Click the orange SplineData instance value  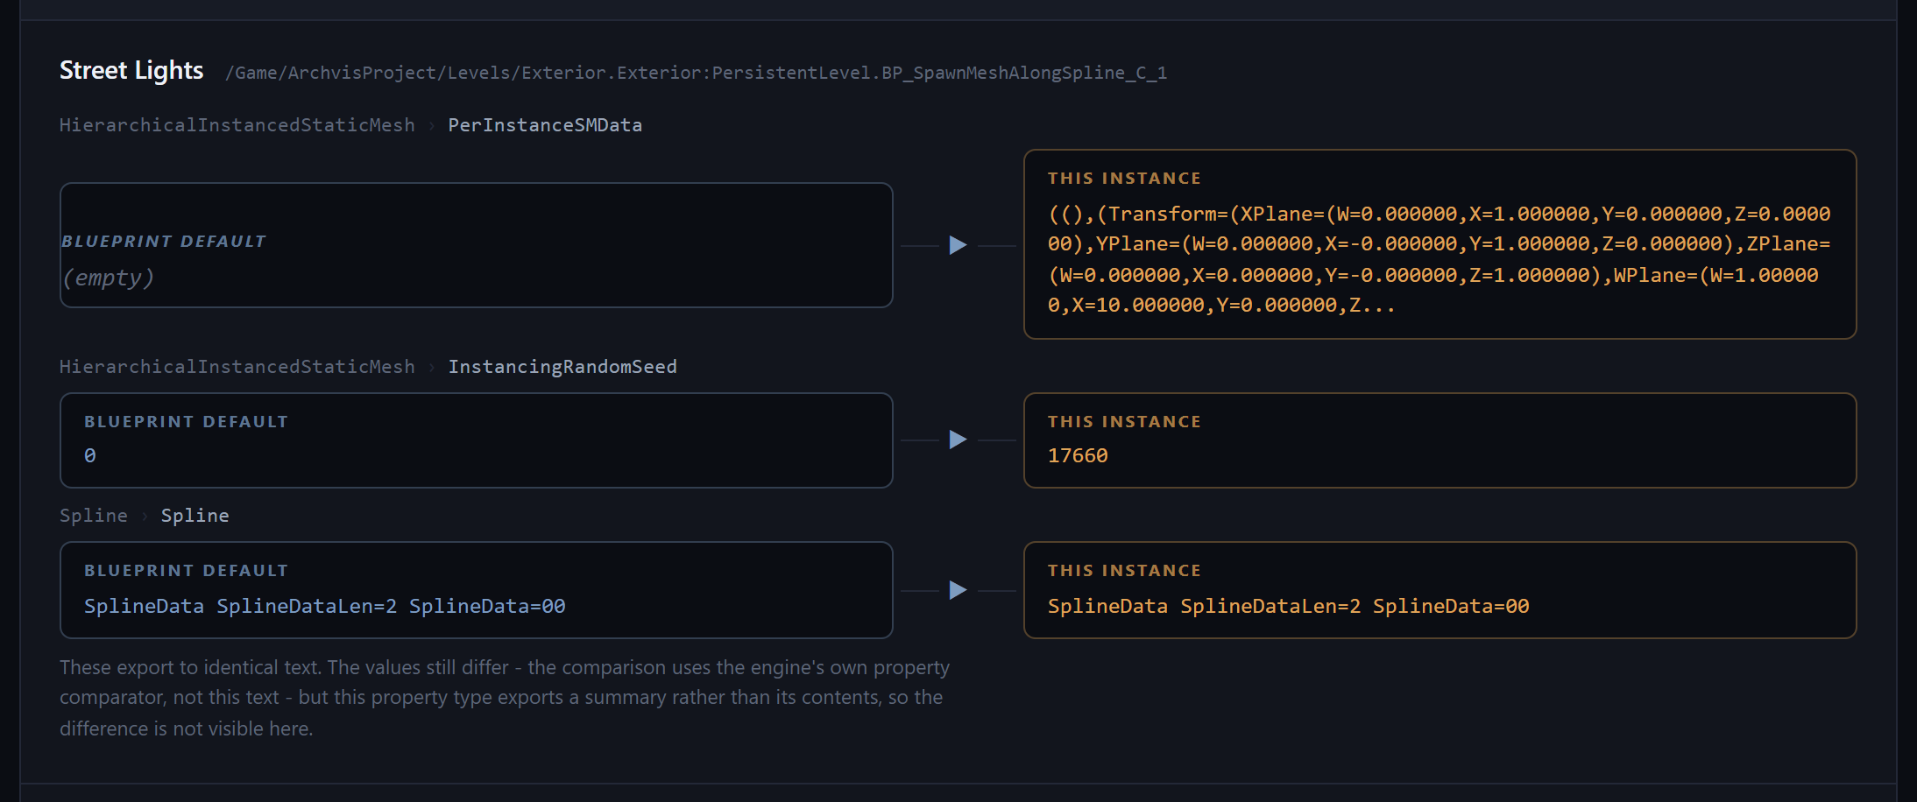1289,606
